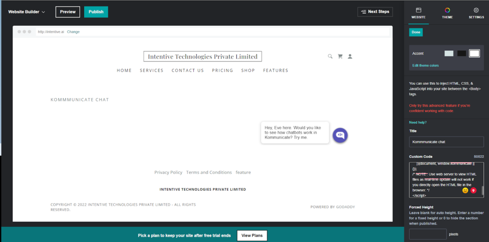Open PRICING in site navigation
489x242 pixels.
click(223, 71)
